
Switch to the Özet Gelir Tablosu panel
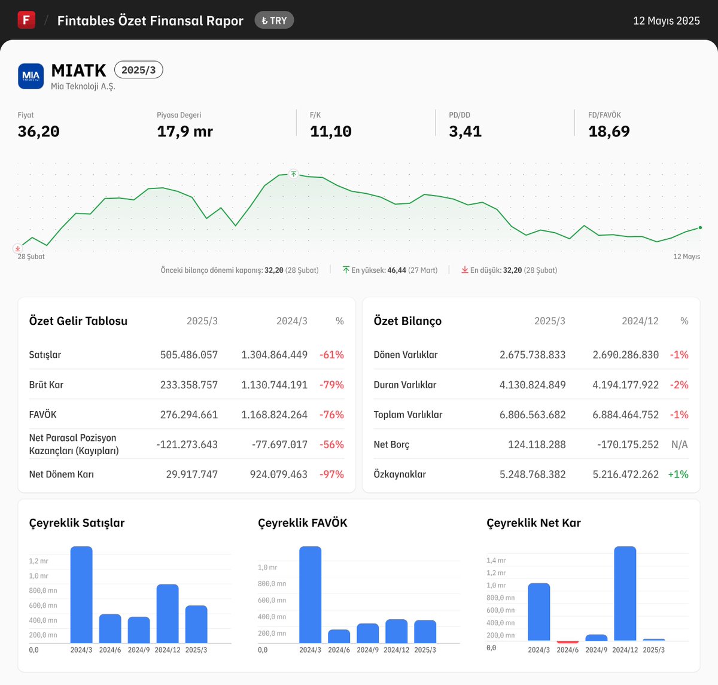pos(78,321)
